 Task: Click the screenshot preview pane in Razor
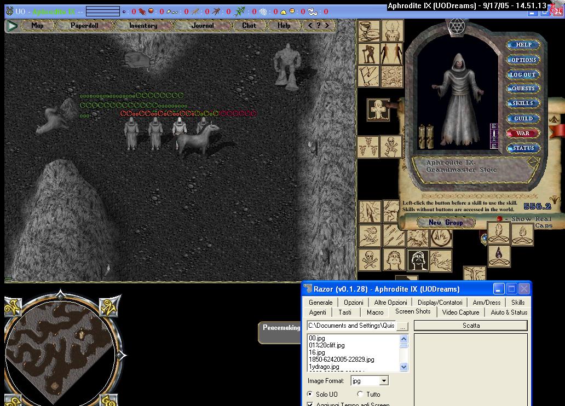471,370
